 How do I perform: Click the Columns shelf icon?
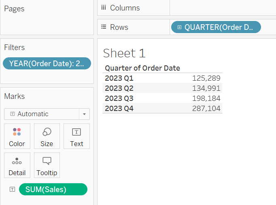coord(104,8)
